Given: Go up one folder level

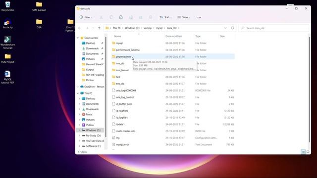Looking at the screenshot, I should point(99,28).
